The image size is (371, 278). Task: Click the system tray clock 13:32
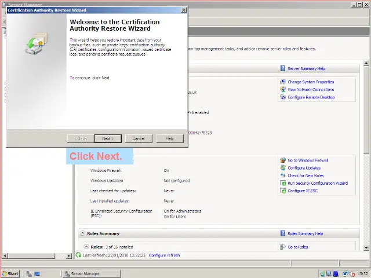(362, 274)
